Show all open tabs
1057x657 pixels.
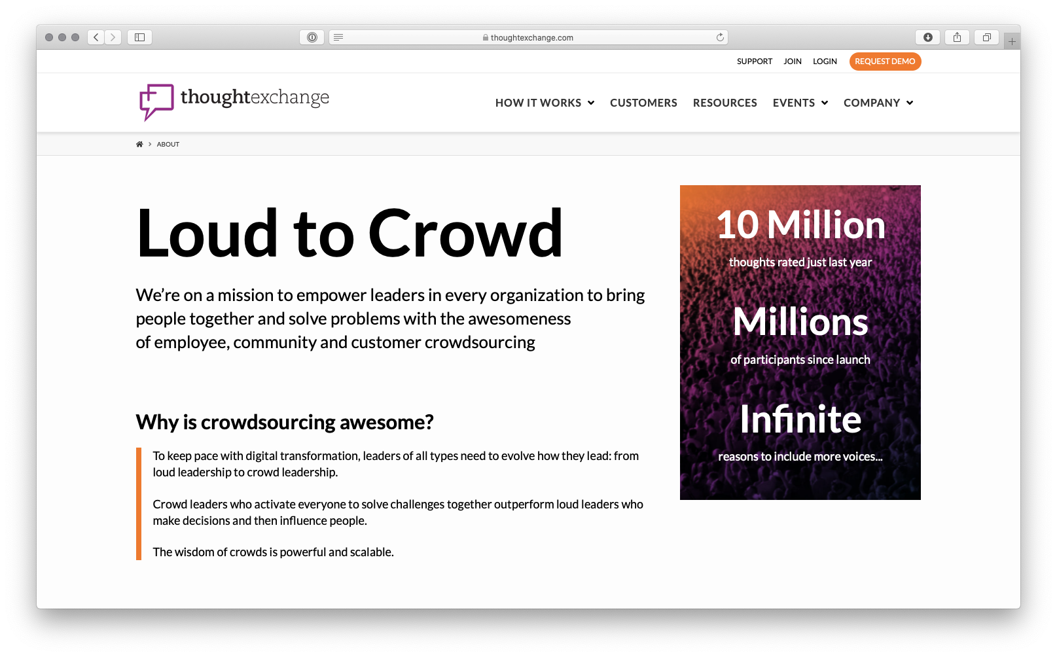click(986, 37)
